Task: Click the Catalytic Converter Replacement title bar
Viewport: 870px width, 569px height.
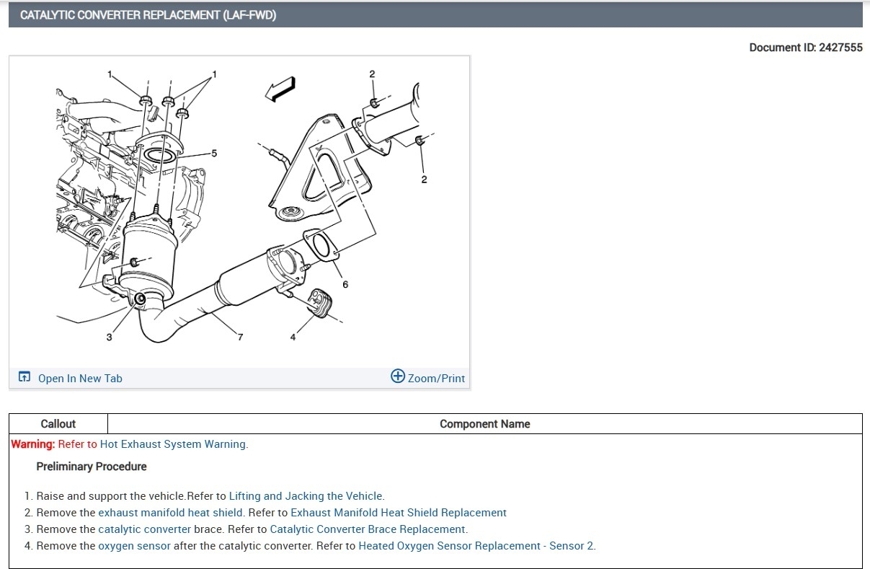Action: click(435, 14)
